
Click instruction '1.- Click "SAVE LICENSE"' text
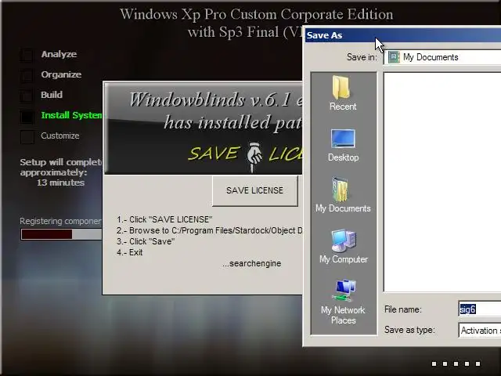pyautogui.click(x=164, y=219)
